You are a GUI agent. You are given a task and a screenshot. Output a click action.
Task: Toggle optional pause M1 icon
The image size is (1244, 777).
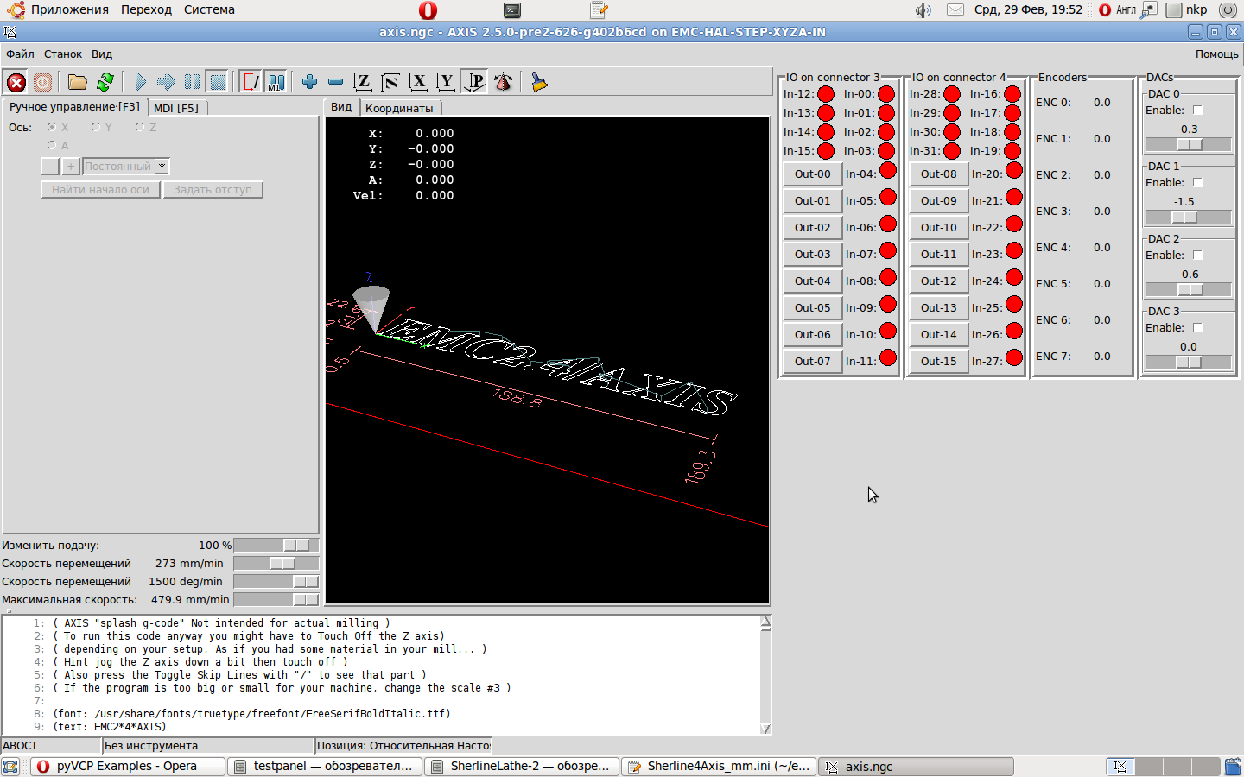click(x=276, y=82)
